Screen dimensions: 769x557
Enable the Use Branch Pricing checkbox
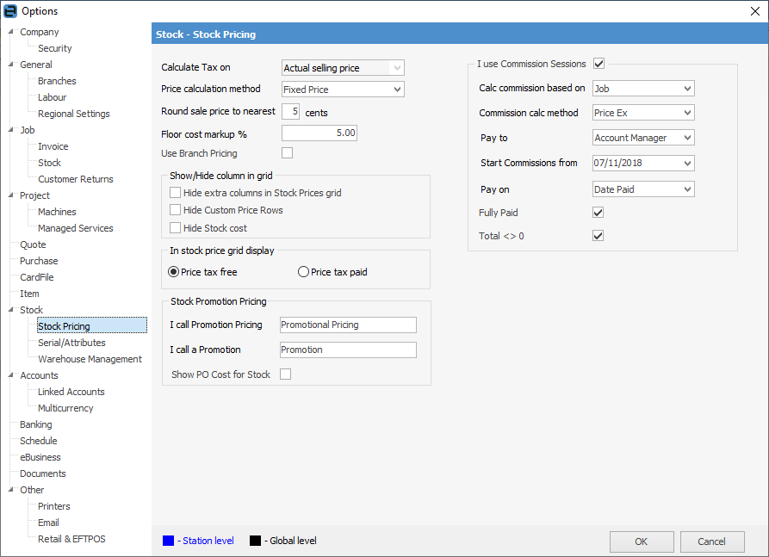(x=288, y=153)
